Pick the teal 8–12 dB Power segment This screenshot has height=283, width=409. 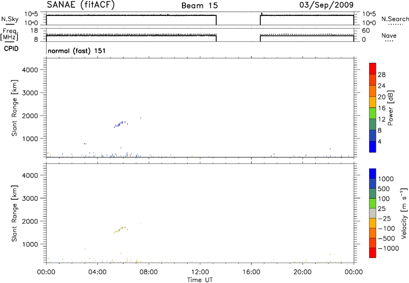coord(373,124)
